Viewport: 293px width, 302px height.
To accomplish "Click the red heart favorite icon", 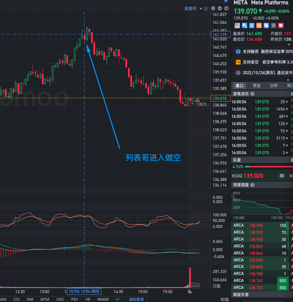I will click(x=281, y=25).
